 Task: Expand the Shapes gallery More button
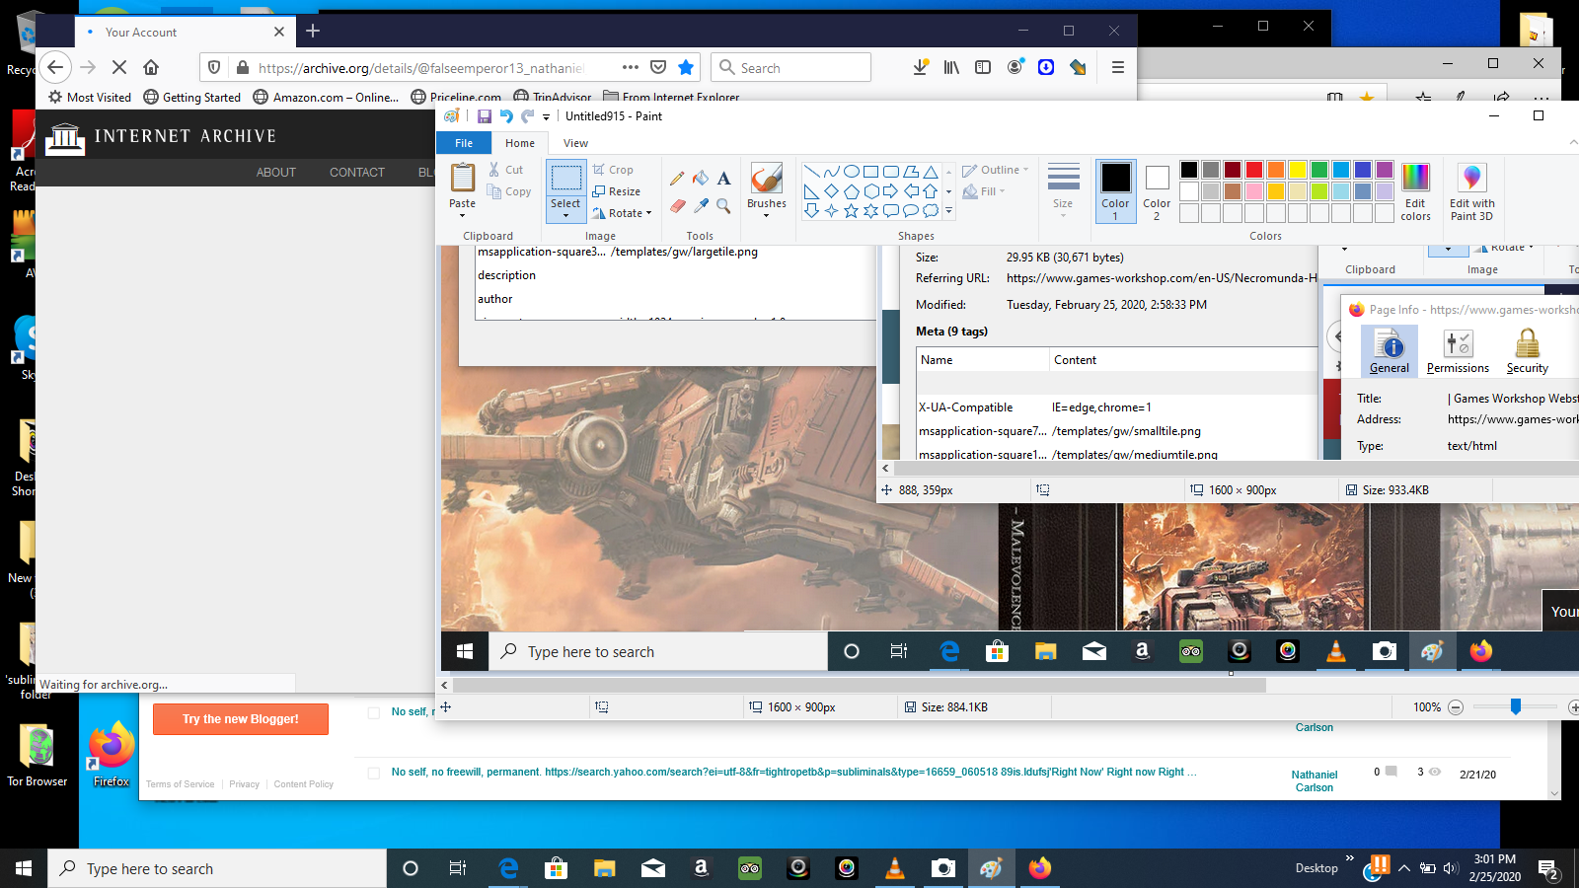click(948, 211)
